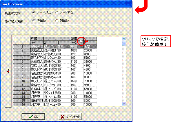Select column 3 key header
Screen dimensions: 171x122
[x=63, y=42]
